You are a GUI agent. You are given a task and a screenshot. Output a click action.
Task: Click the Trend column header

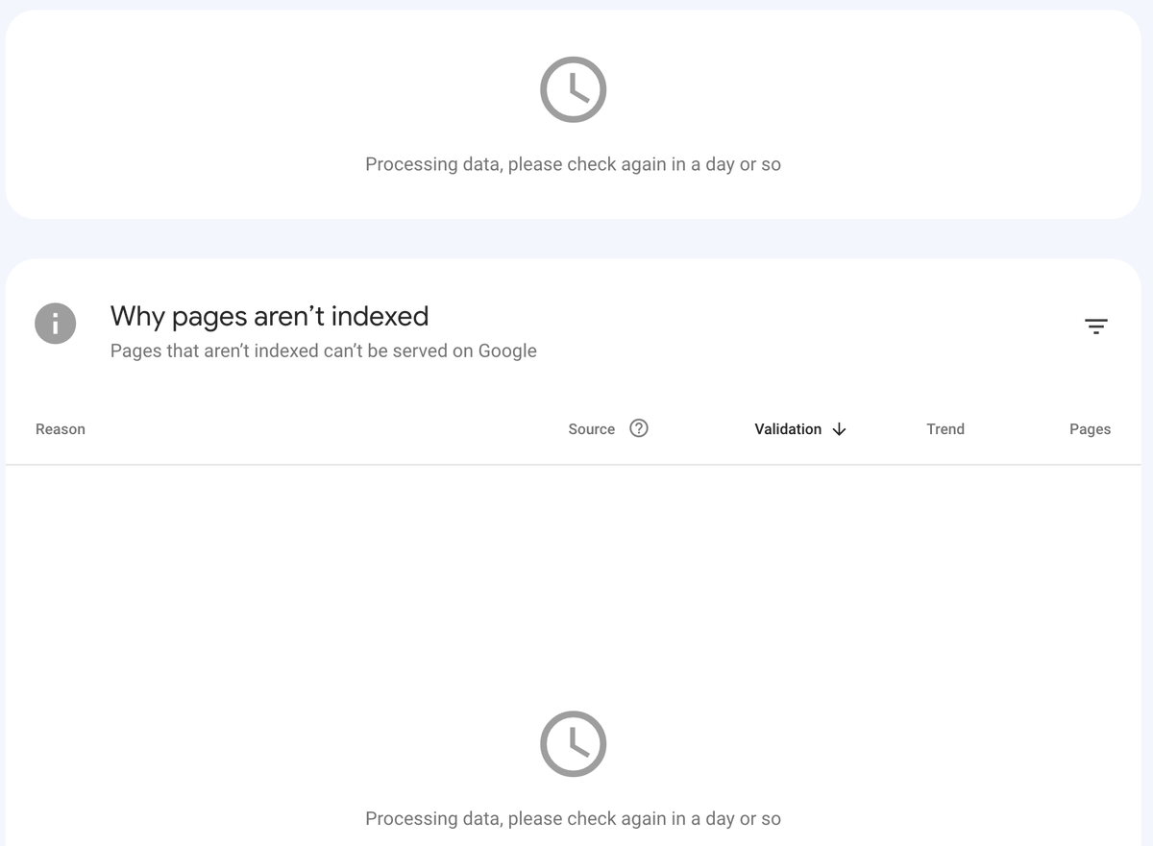tap(945, 429)
